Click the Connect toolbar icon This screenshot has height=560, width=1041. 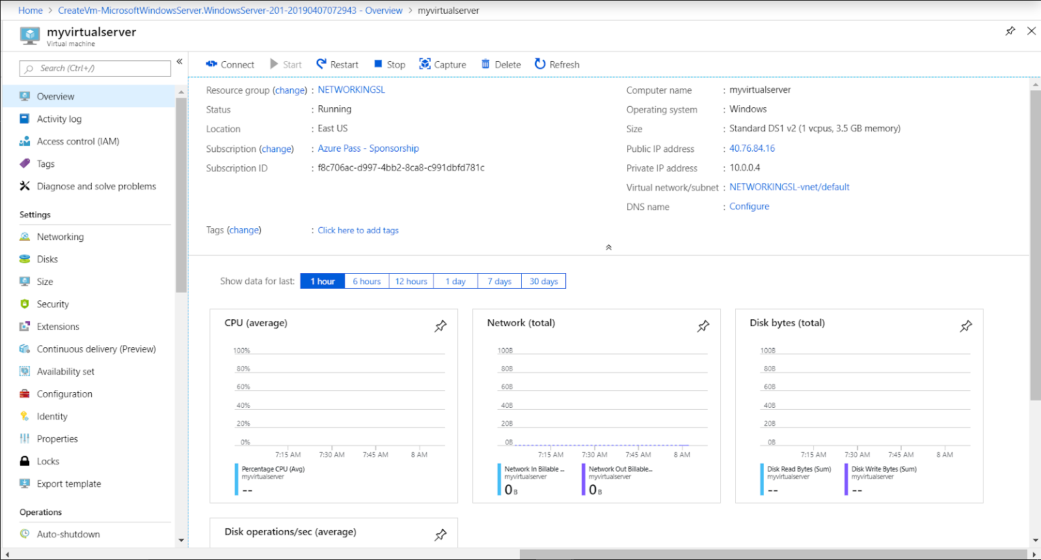click(211, 64)
